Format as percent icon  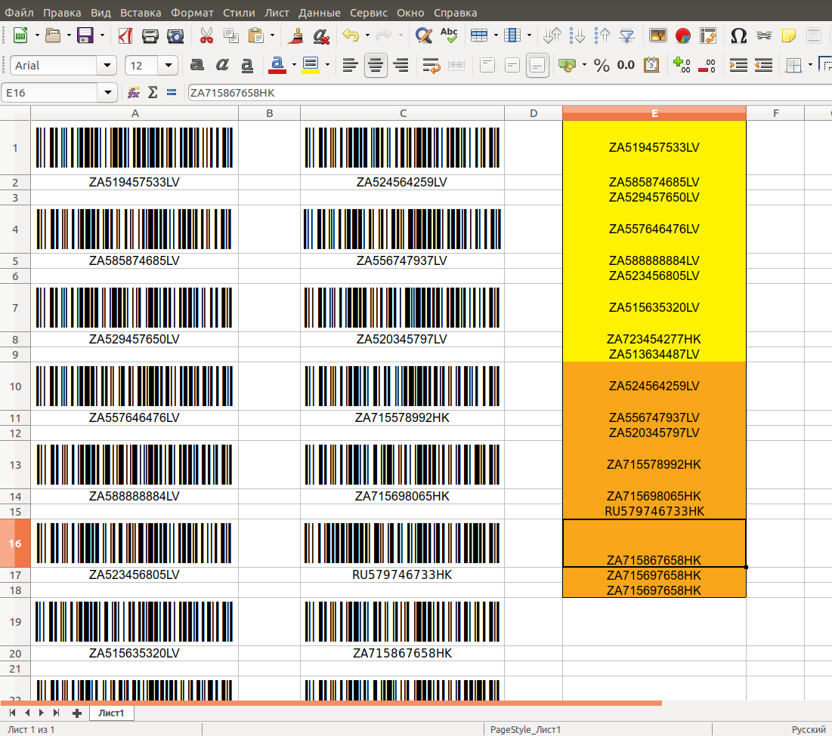(602, 65)
